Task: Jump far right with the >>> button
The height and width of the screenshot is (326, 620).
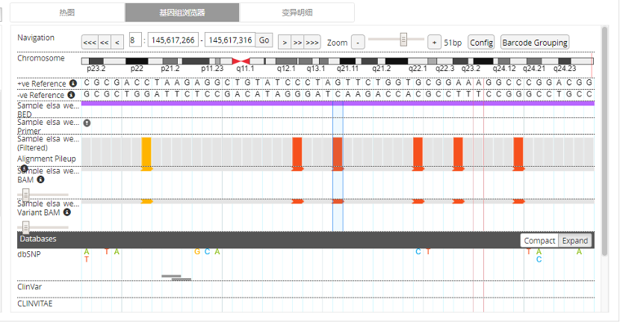Action: coord(312,42)
